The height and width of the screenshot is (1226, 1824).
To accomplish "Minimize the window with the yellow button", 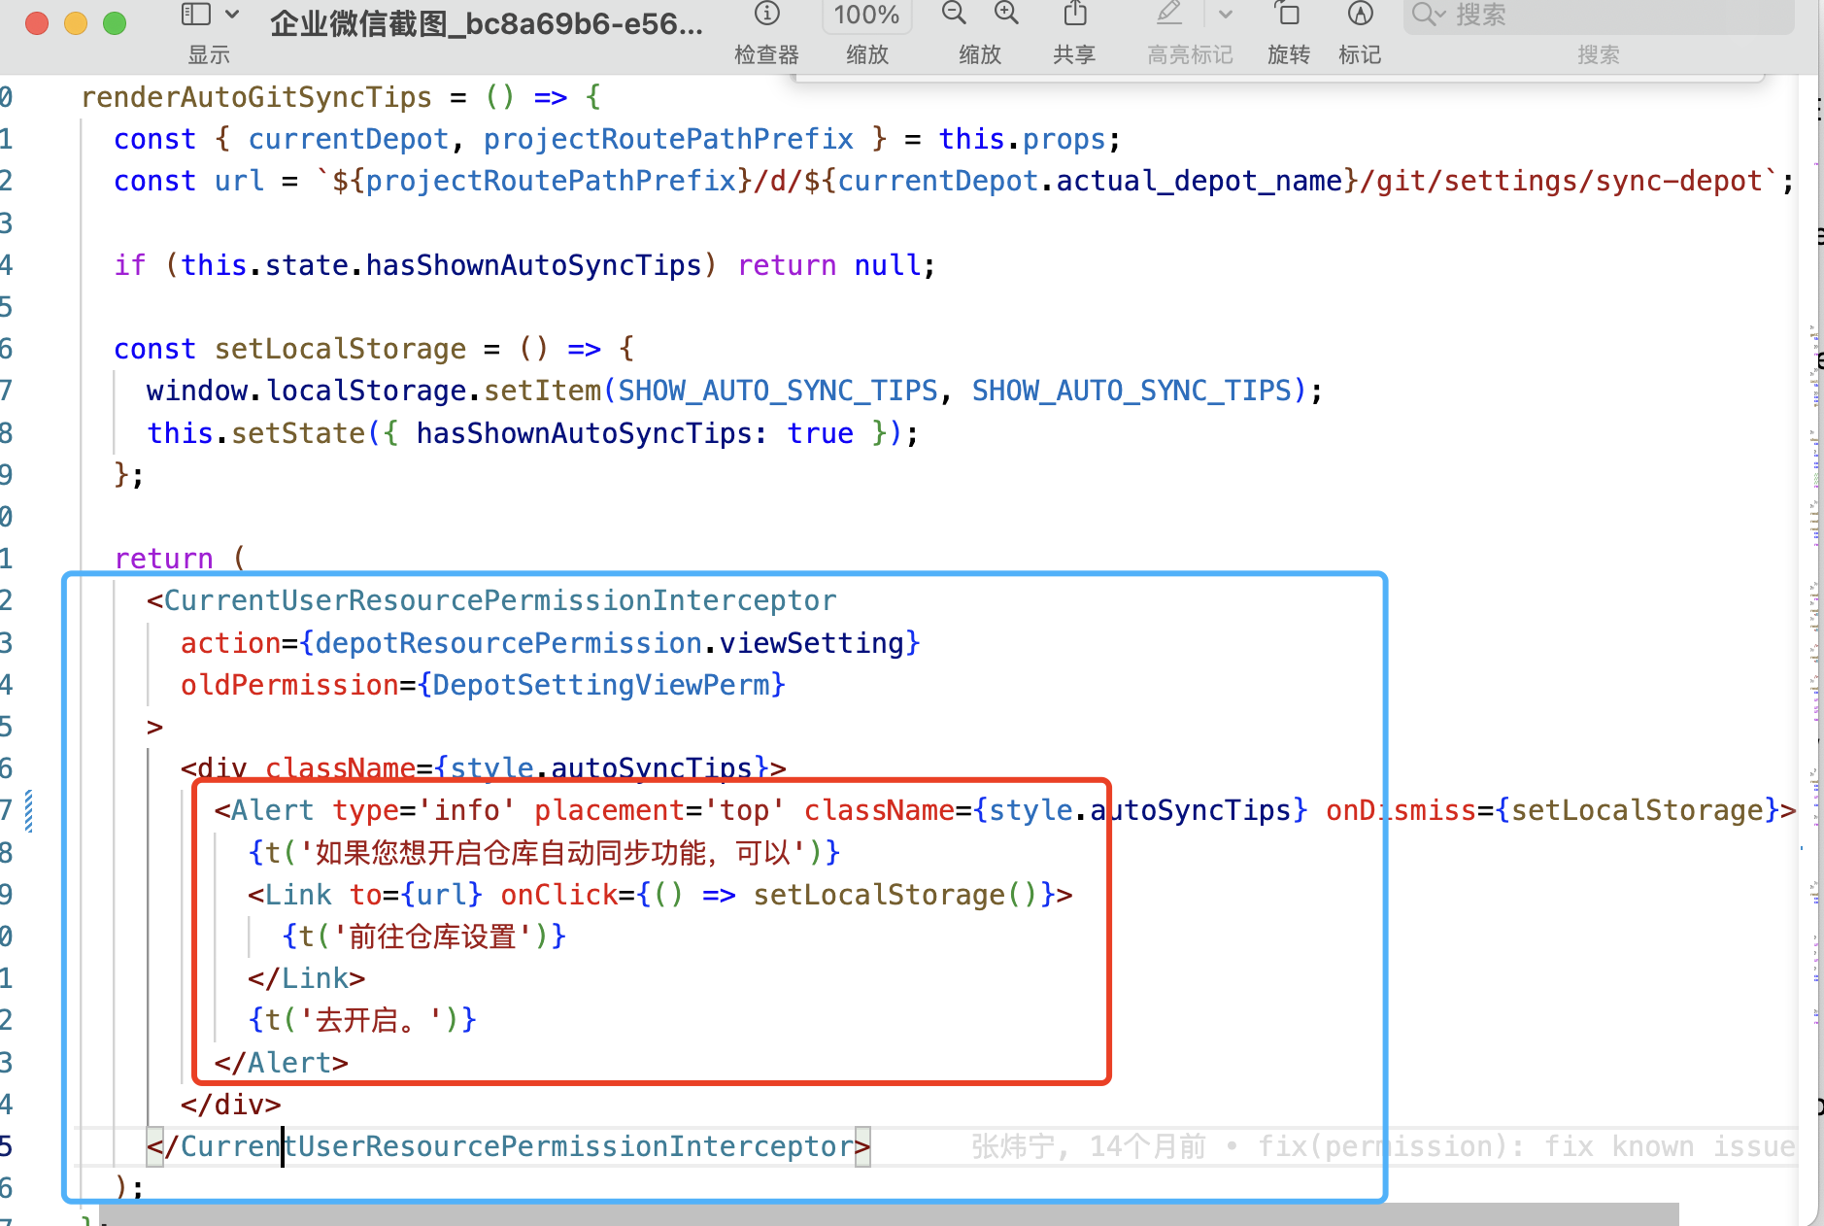I will pyautogui.click(x=75, y=22).
